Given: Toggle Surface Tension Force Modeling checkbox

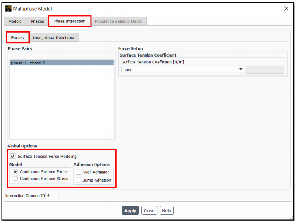Looking at the screenshot, I should [x=13, y=156].
